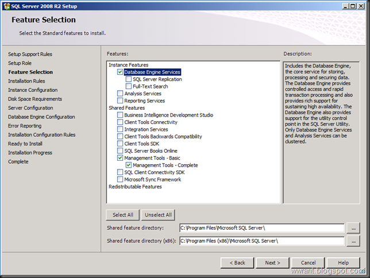370x278 pixels.
Task: Edit the shared feature directory path field
Action: (261, 228)
